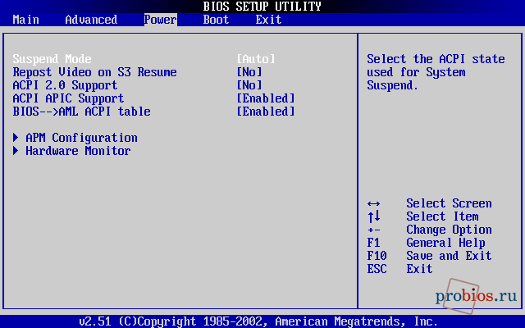
Task: Change the Suspend Mode [Auto] value
Action: (x=256, y=59)
